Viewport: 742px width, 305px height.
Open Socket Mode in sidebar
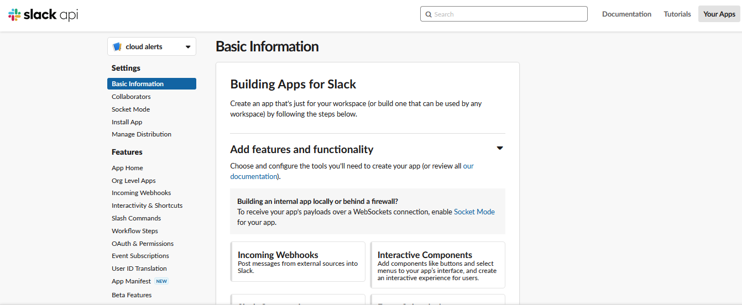click(x=130, y=109)
